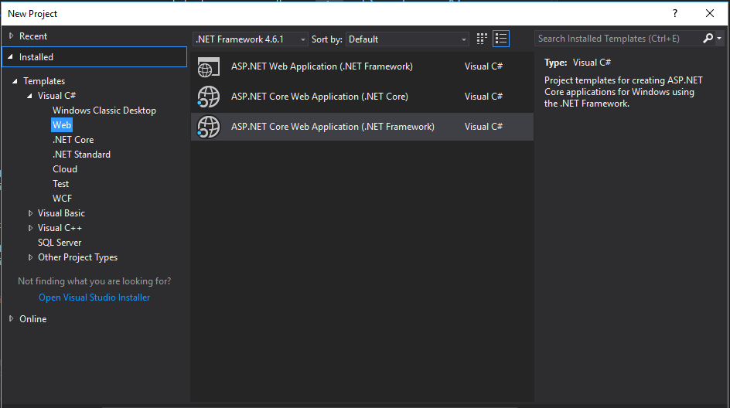Select the SQL Server category
The width and height of the screenshot is (730, 408).
coord(60,243)
